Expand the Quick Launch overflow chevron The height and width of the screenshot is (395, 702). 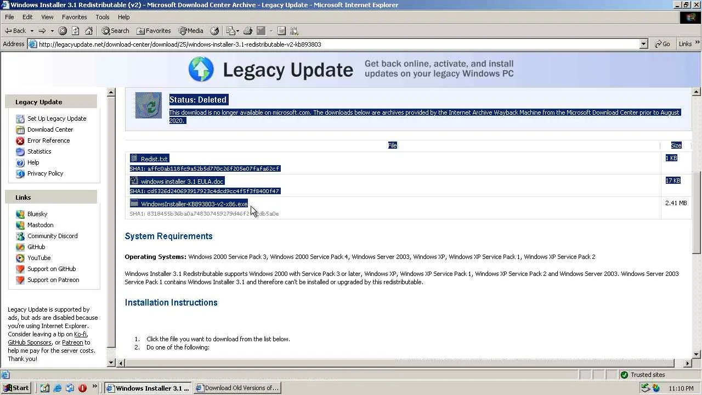95,387
